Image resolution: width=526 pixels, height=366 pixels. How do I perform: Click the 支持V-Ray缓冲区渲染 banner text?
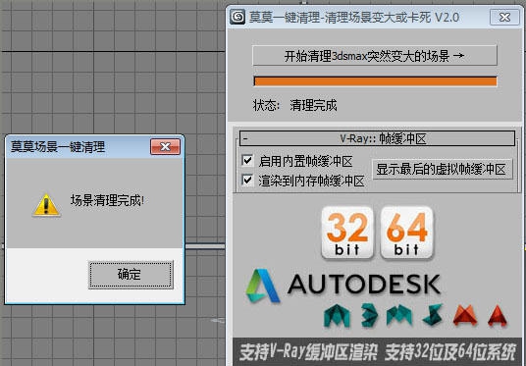point(308,352)
